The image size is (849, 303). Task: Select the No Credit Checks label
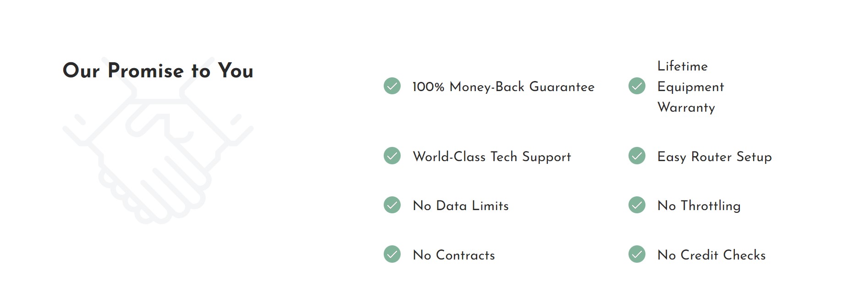[x=711, y=255]
